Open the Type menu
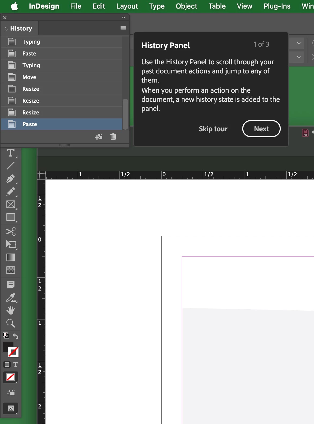The image size is (314, 424). click(157, 6)
